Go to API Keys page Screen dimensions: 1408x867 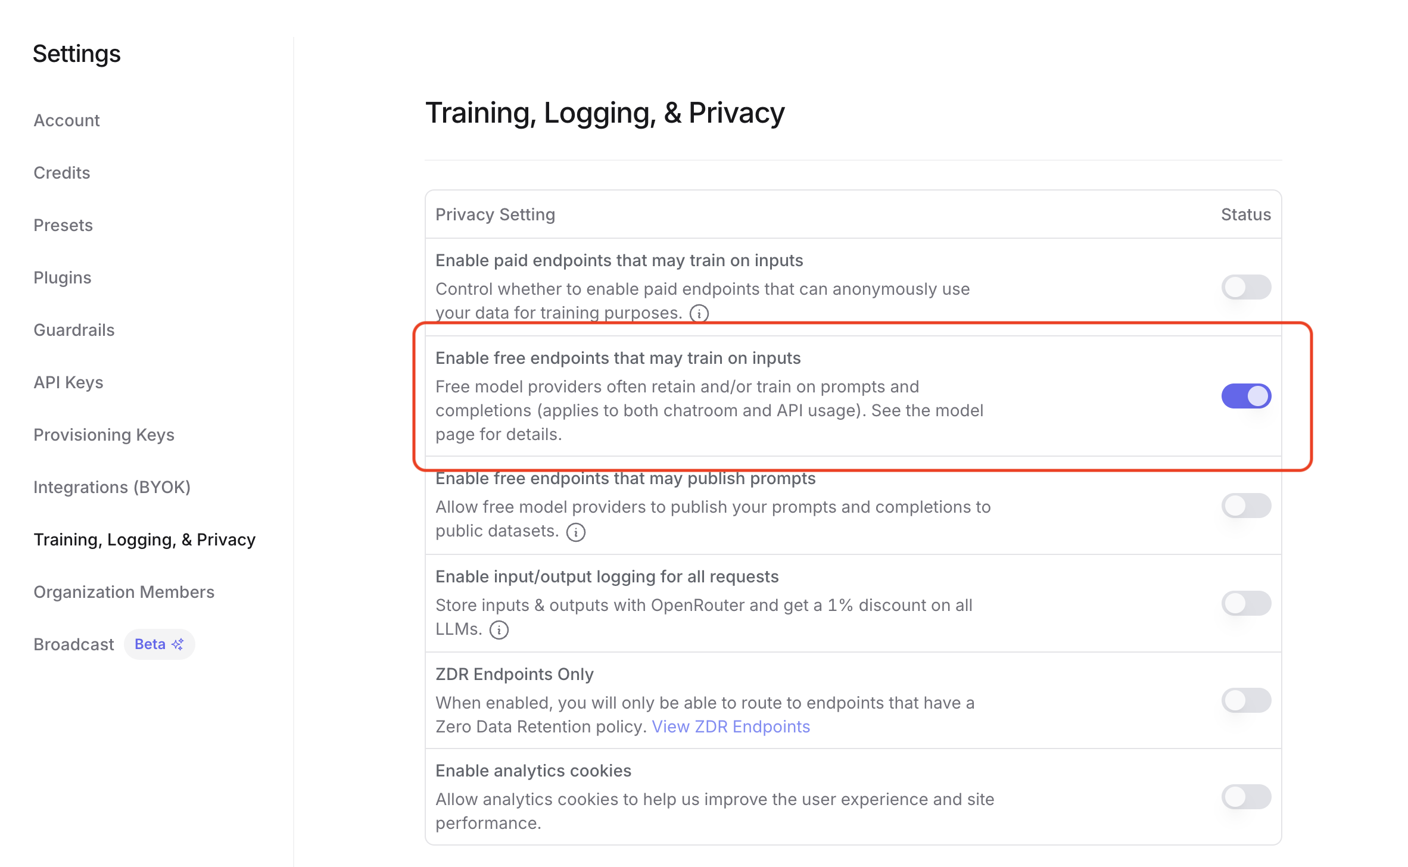tap(68, 382)
